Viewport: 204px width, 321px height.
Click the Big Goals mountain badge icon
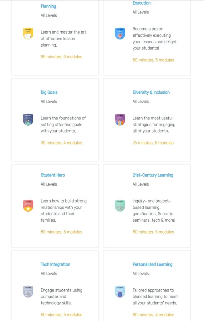click(28, 119)
